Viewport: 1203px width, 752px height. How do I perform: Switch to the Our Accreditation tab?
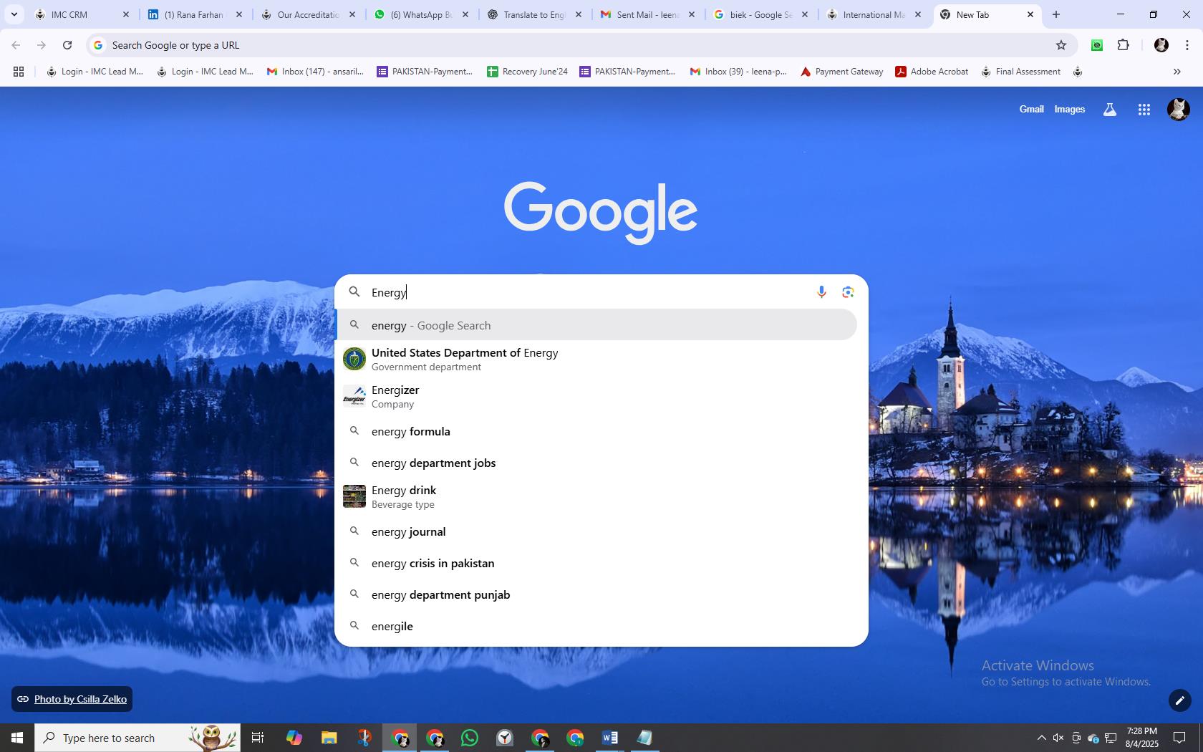tap(308, 14)
